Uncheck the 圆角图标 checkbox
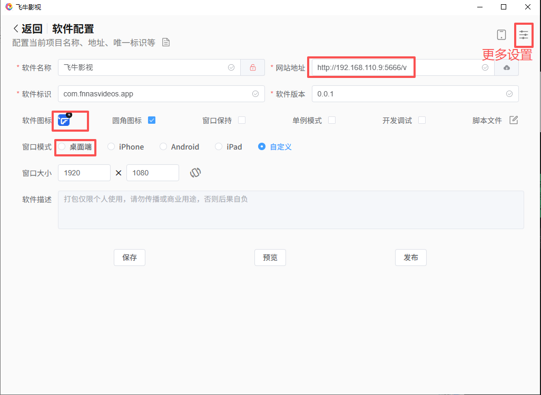 152,120
